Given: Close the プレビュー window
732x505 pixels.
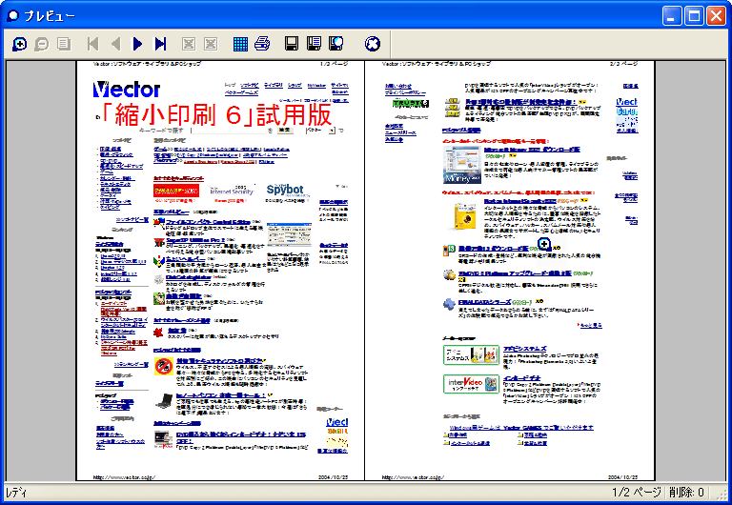Looking at the screenshot, I should tap(716, 16).
